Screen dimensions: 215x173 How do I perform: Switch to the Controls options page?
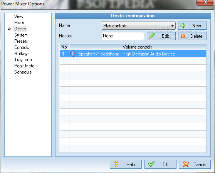point(22,47)
